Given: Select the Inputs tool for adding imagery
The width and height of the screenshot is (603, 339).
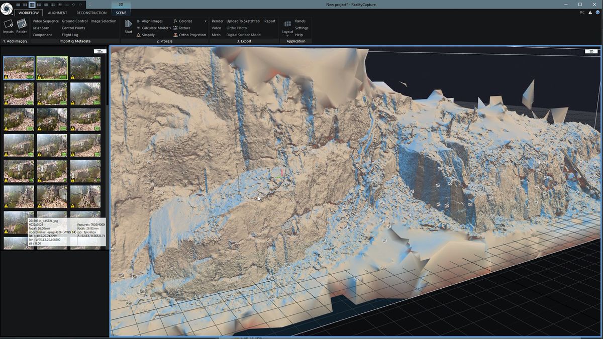Looking at the screenshot, I should pyautogui.click(x=8, y=24).
